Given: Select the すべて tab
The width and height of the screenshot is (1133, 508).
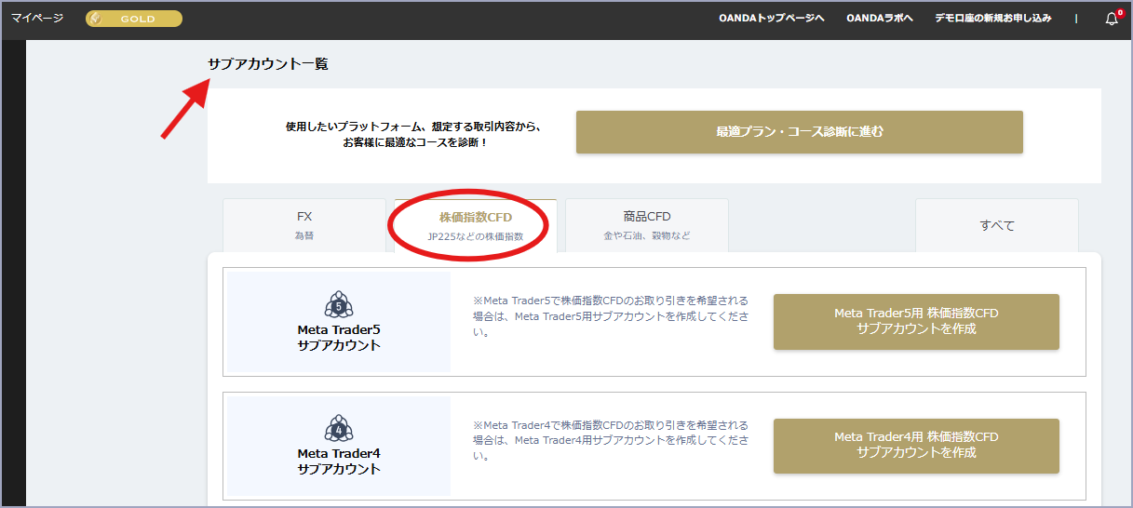Looking at the screenshot, I should point(997,225).
